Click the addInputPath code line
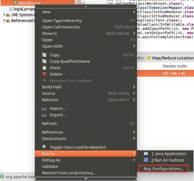Screen dimensions: 194x181 click(165, 29)
